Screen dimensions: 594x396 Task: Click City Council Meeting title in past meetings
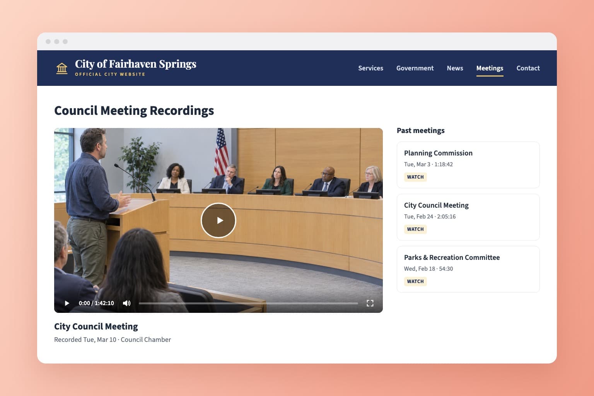click(436, 205)
